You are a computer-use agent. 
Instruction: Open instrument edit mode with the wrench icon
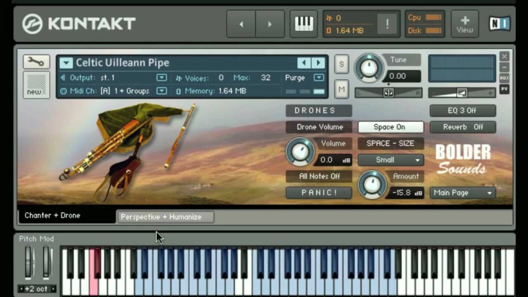pyautogui.click(x=36, y=62)
